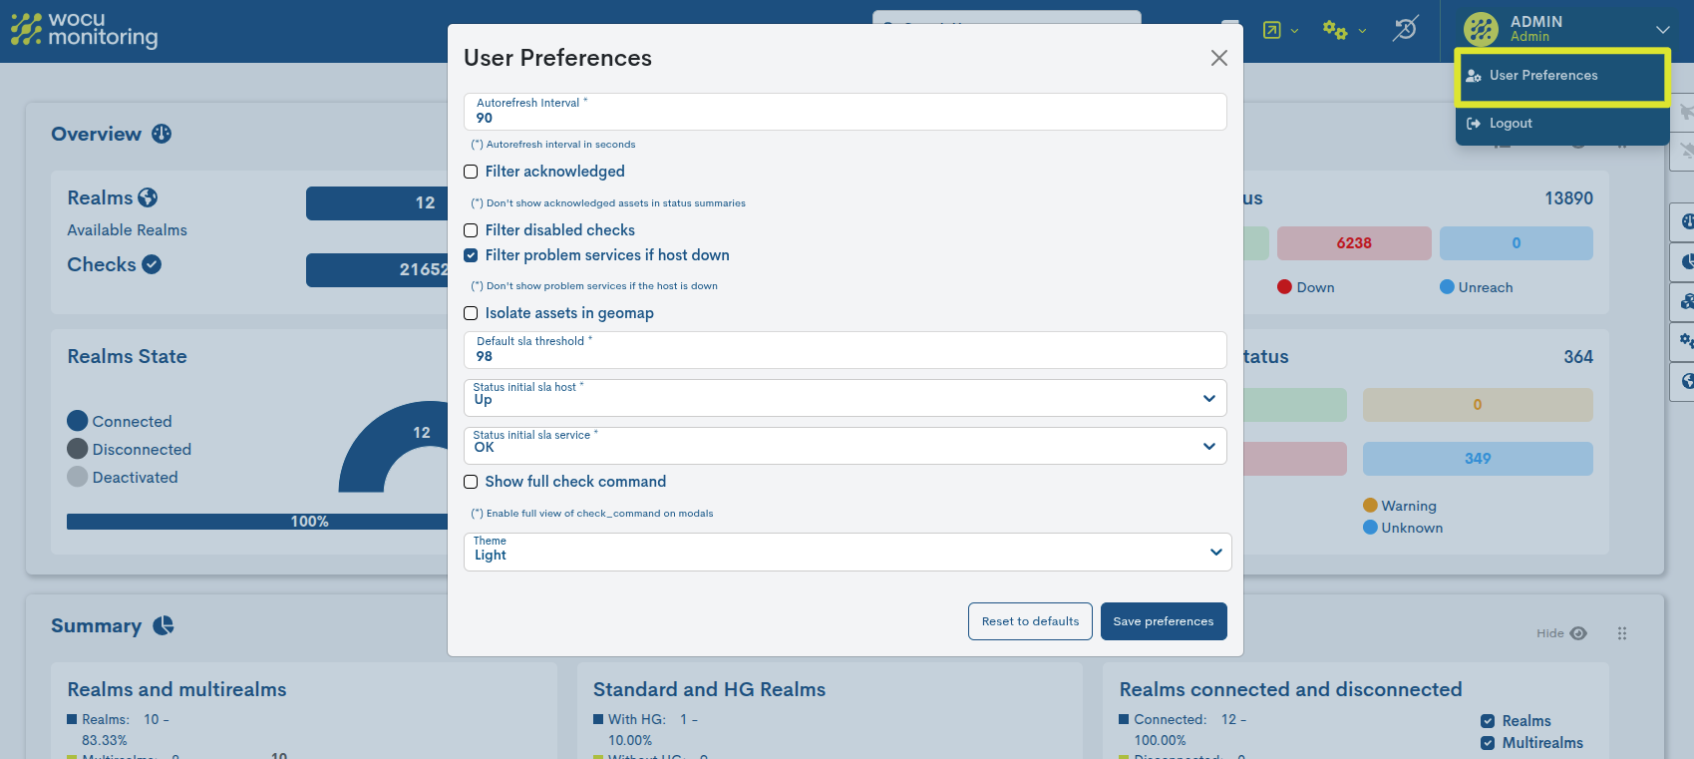This screenshot has height=759, width=1694.
Task: Uncheck Filter problem services if host down
Action: pos(471,255)
